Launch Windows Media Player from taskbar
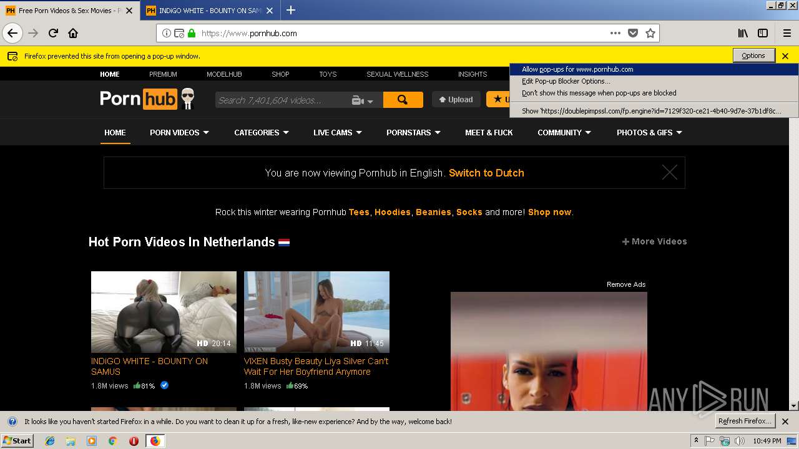 pos(92,441)
